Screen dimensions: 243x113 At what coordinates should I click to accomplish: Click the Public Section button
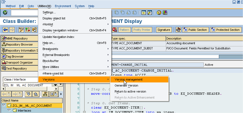point(196,30)
